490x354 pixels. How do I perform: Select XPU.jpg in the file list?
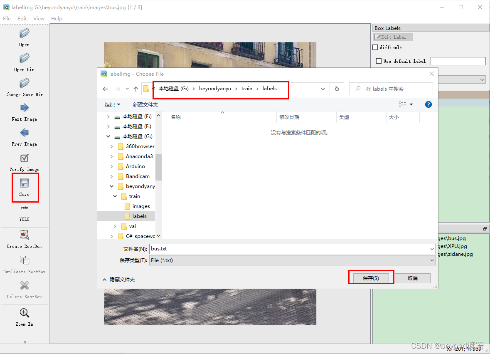pyautogui.click(x=452, y=246)
